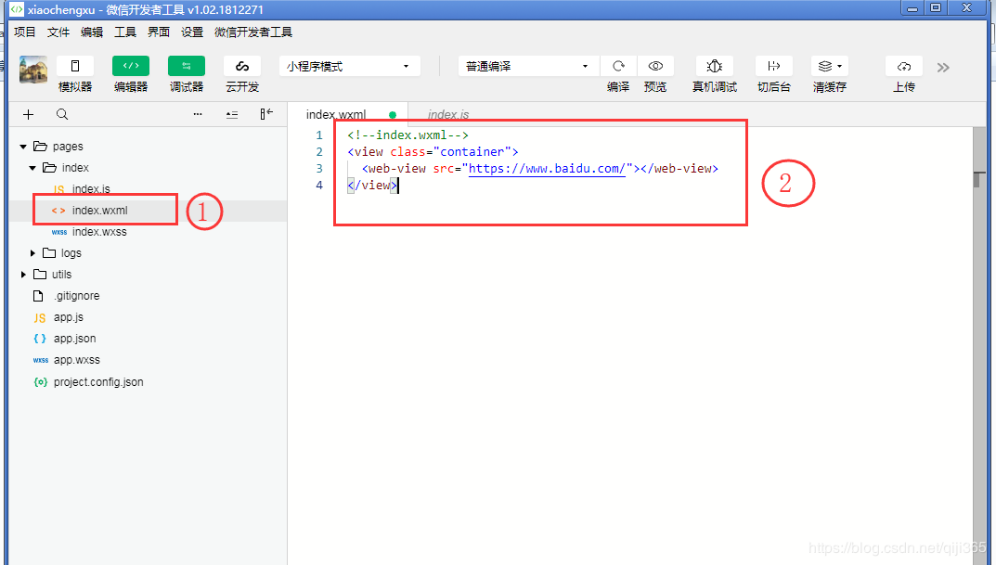Click the https://www.baidu.com/ link in code
996x565 pixels.
tap(547, 168)
